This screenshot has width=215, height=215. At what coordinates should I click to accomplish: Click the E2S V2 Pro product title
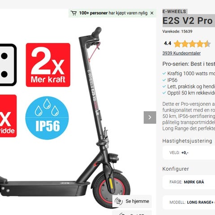pyautogui.click(x=189, y=21)
